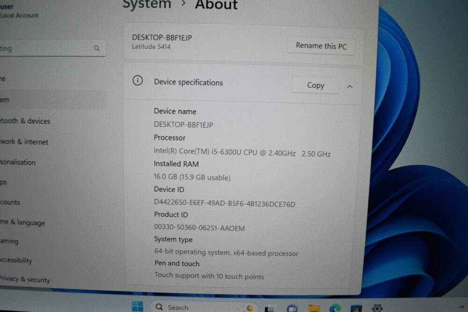468x312 pixels.
Task: Collapse the Device specifications section
Action: (350, 87)
